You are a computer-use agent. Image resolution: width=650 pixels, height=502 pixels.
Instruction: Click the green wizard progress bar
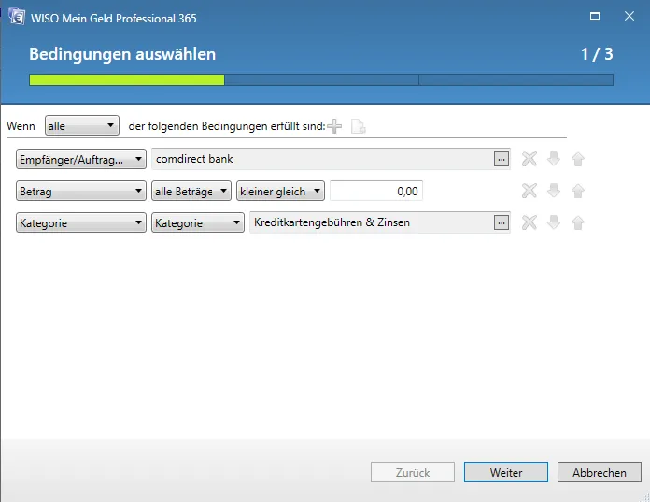[126, 80]
